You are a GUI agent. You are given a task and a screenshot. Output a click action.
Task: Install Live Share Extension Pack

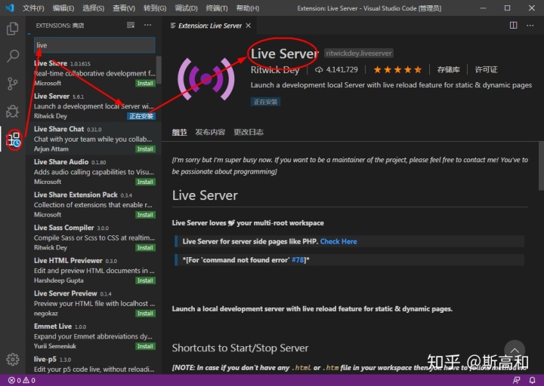point(145,215)
